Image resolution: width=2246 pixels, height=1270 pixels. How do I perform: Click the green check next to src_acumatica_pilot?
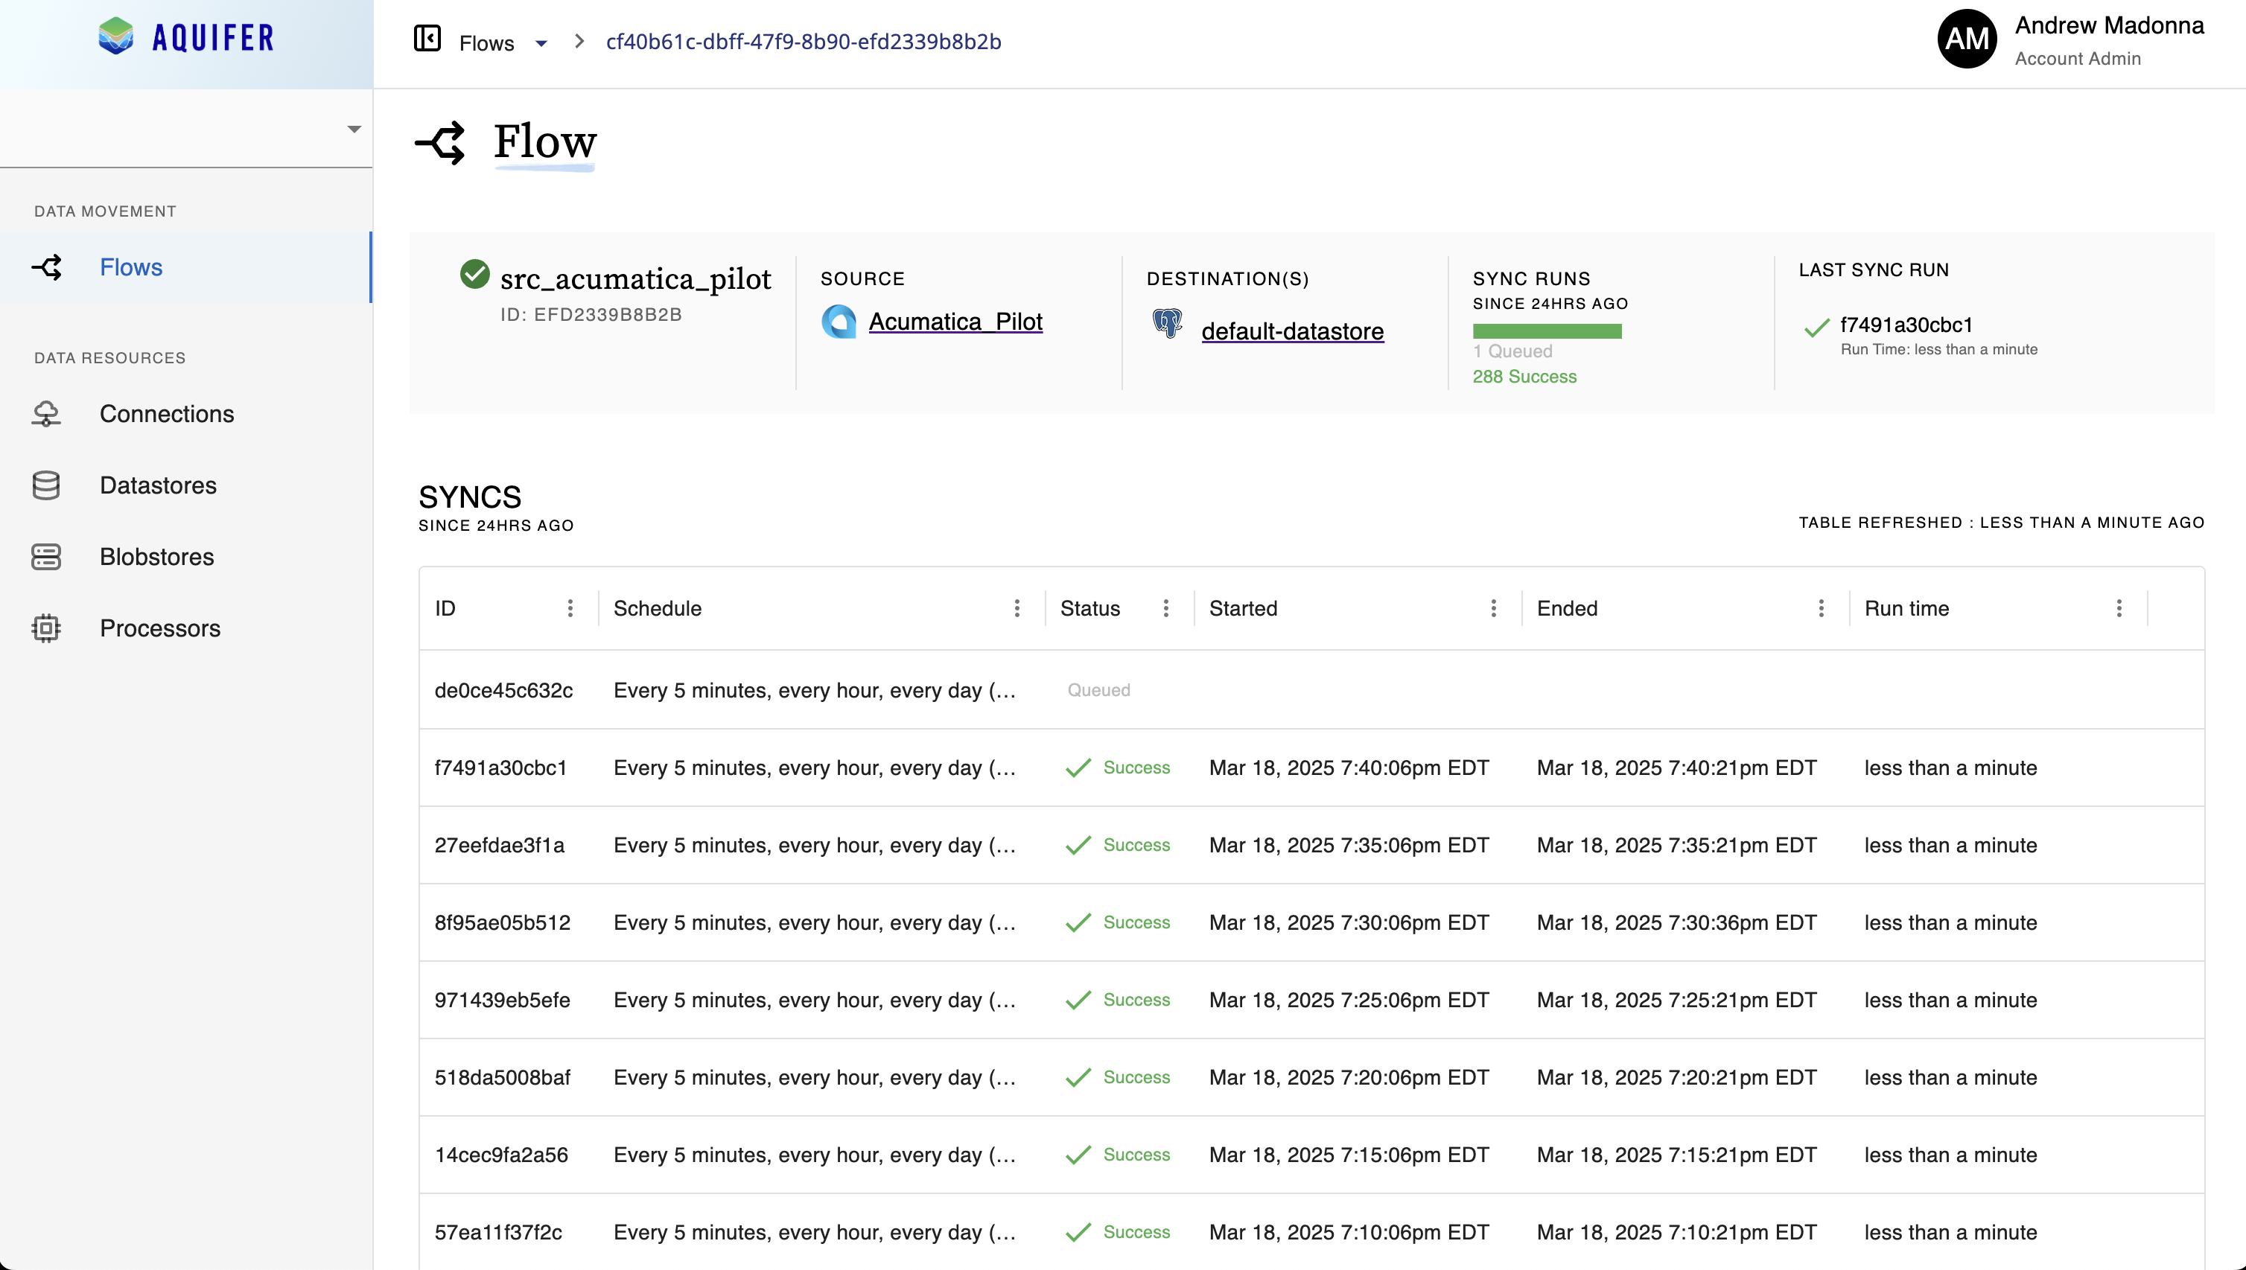474,274
